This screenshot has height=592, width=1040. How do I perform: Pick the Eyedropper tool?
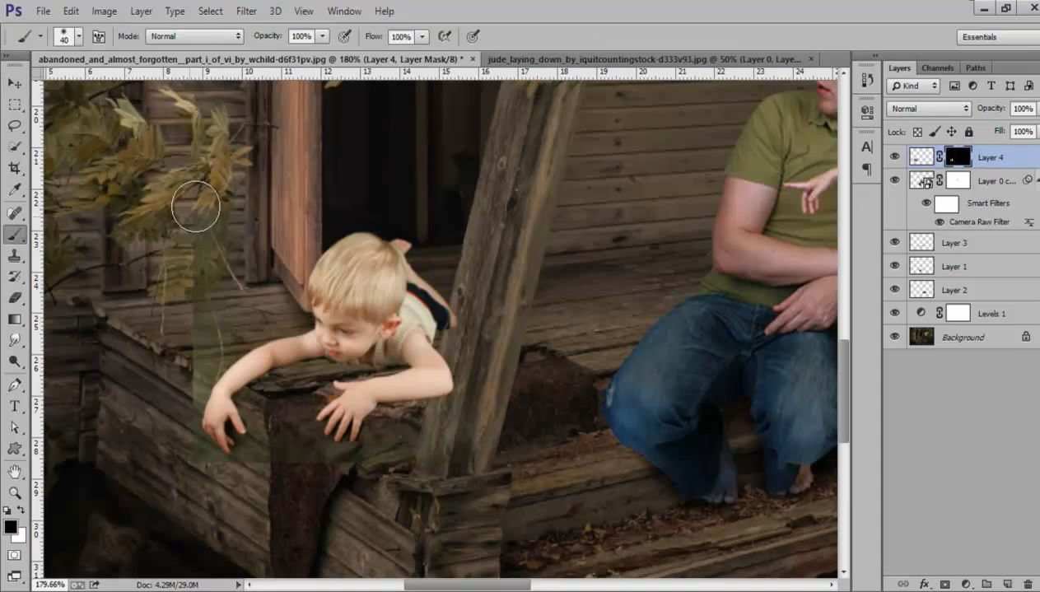point(15,190)
